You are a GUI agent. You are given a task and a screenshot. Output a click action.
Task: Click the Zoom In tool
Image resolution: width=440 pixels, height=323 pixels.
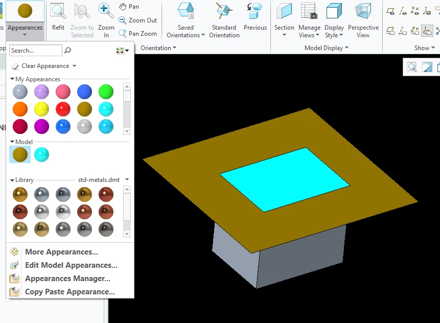pos(106,20)
